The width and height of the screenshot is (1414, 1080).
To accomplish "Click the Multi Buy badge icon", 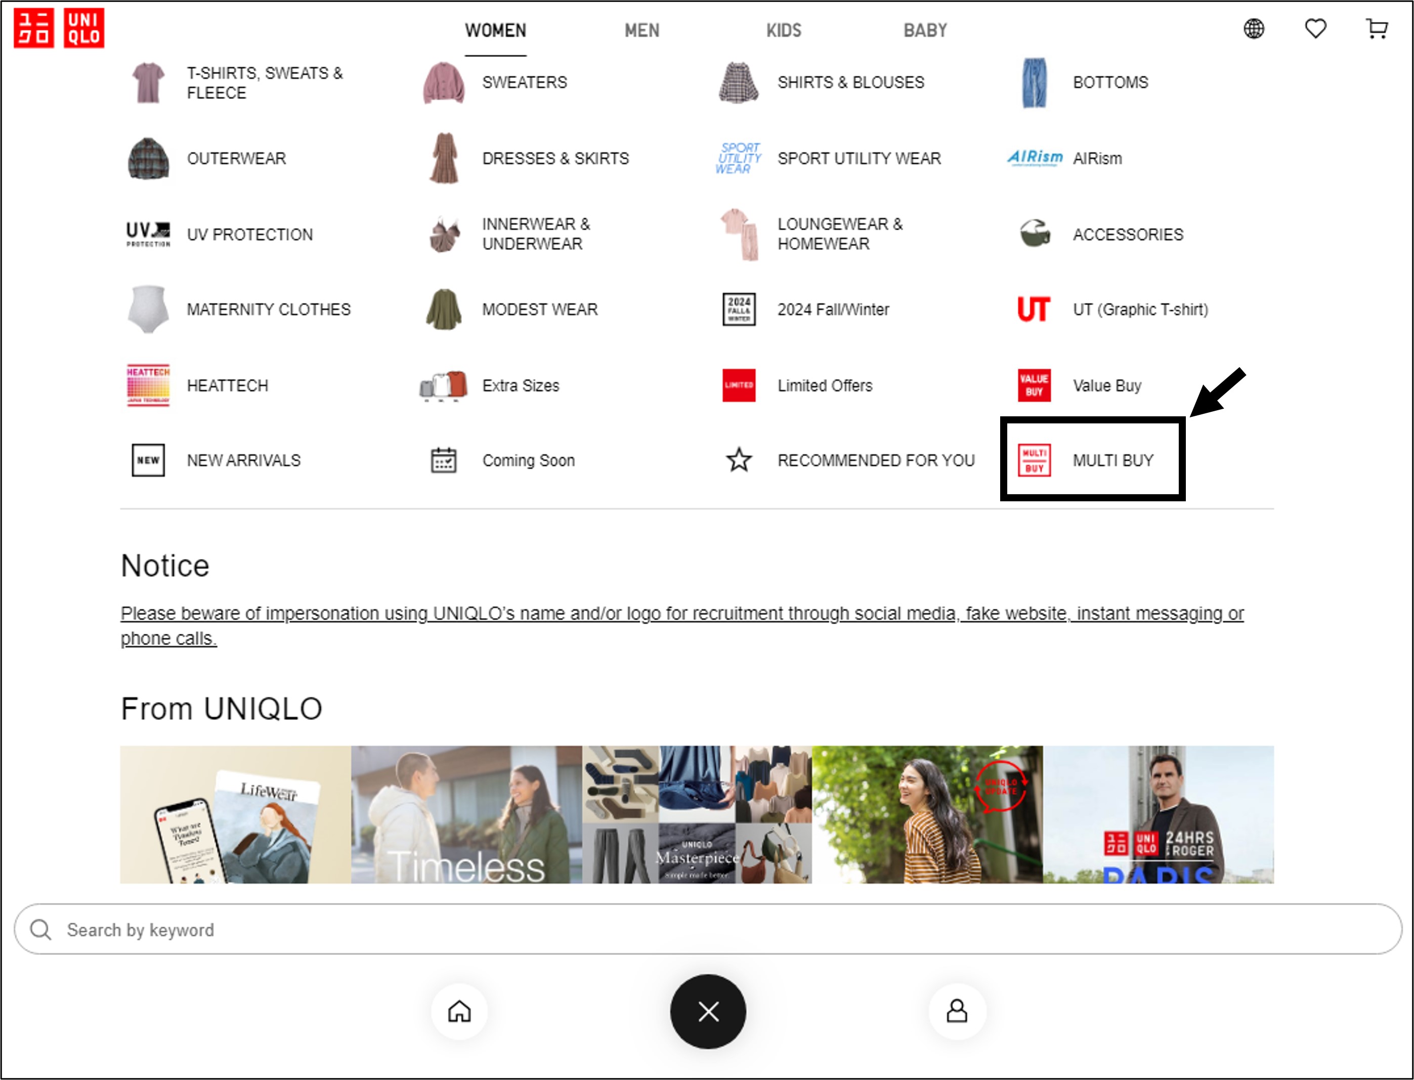I will [x=1034, y=461].
